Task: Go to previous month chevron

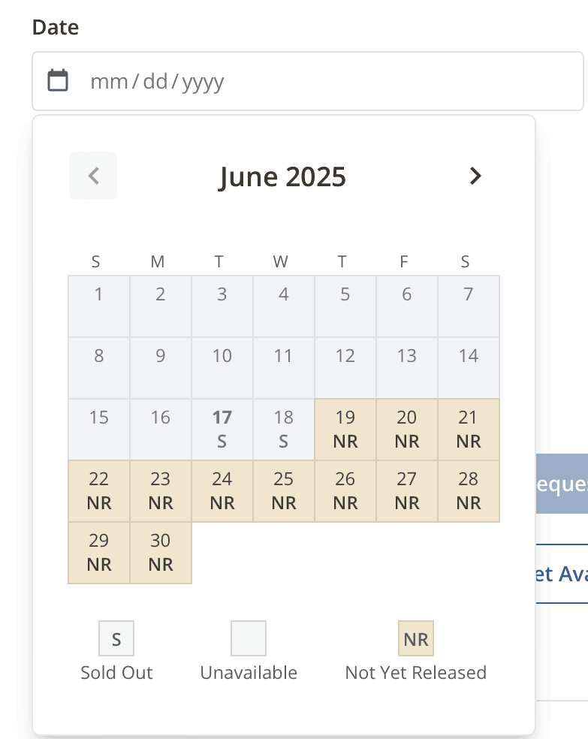Action: 93,176
